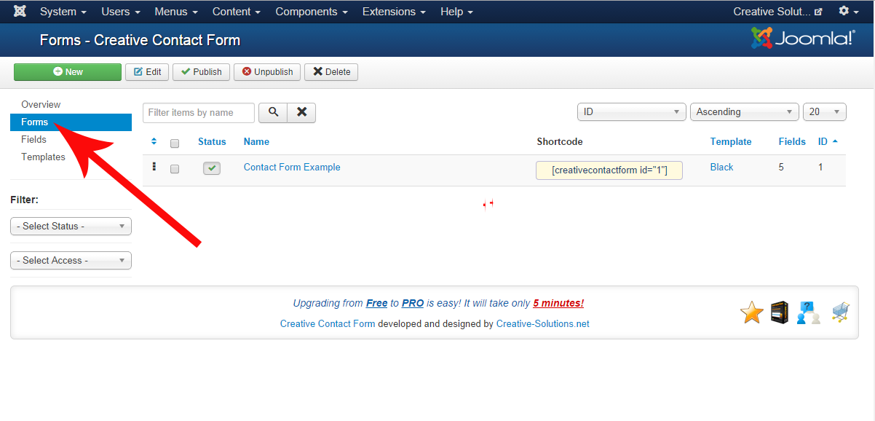Image resolution: width=875 pixels, height=421 pixels.
Task: Click the Publish button
Action: (x=201, y=72)
